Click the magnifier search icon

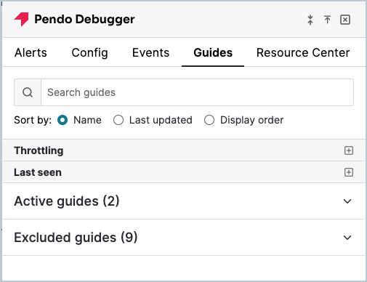click(28, 92)
